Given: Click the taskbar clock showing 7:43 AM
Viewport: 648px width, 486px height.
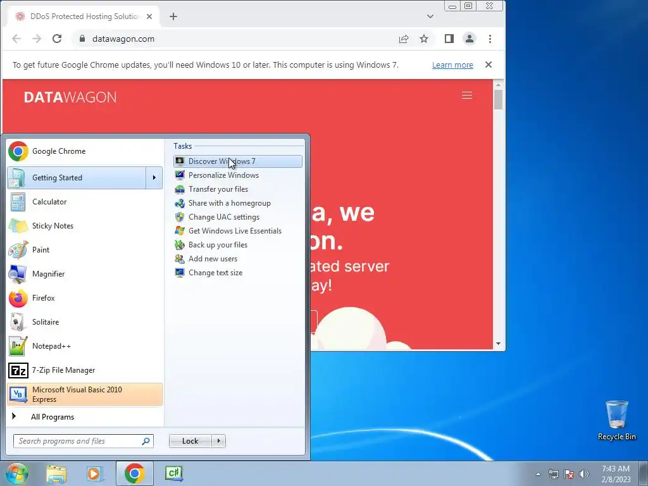Looking at the screenshot, I should point(616,474).
